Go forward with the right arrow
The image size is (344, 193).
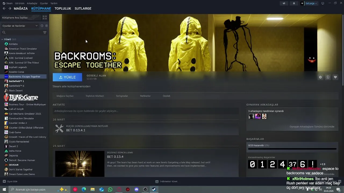tap(10, 9)
